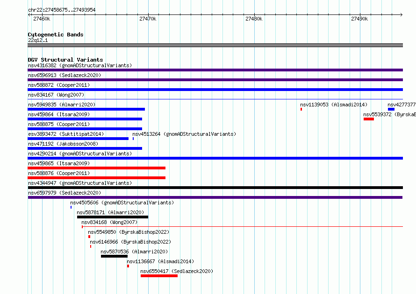Open nsv5878171 (Almarri2020) label
416x294 pixels.
coord(110,212)
